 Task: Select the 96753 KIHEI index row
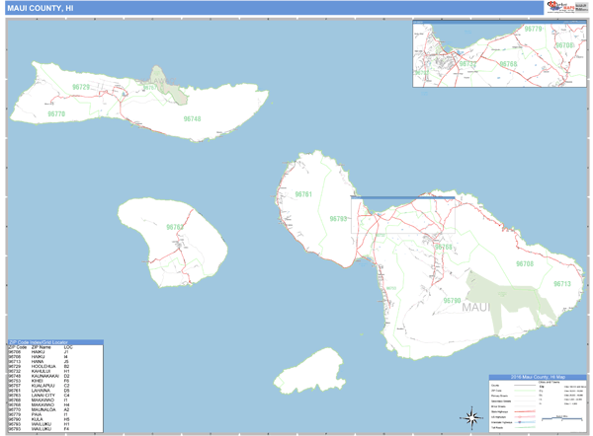point(41,381)
